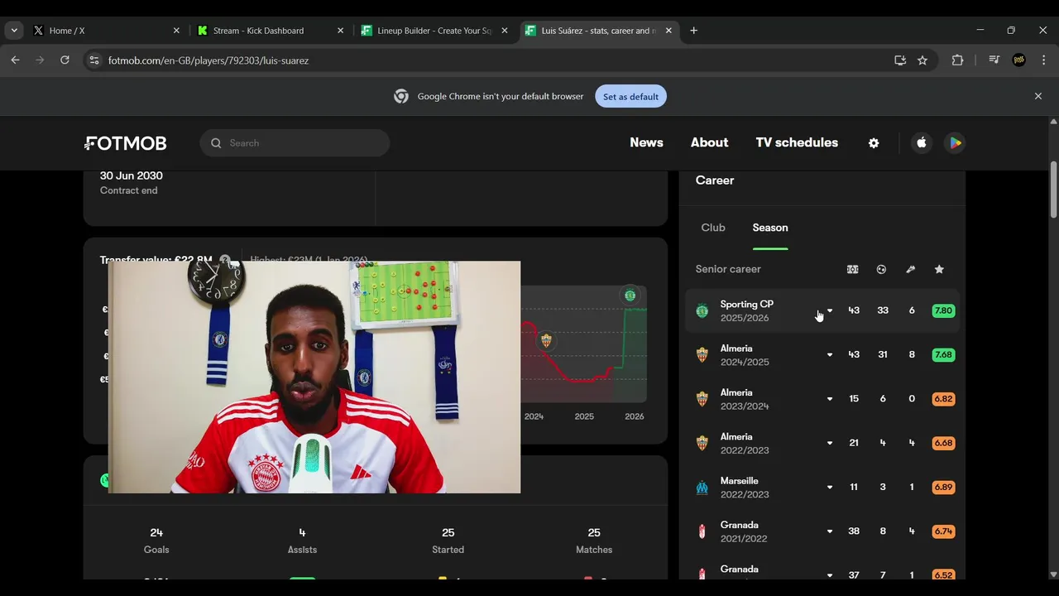This screenshot has width=1059, height=596.
Task: Click the assists boot column icon
Action: coord(910,269)
